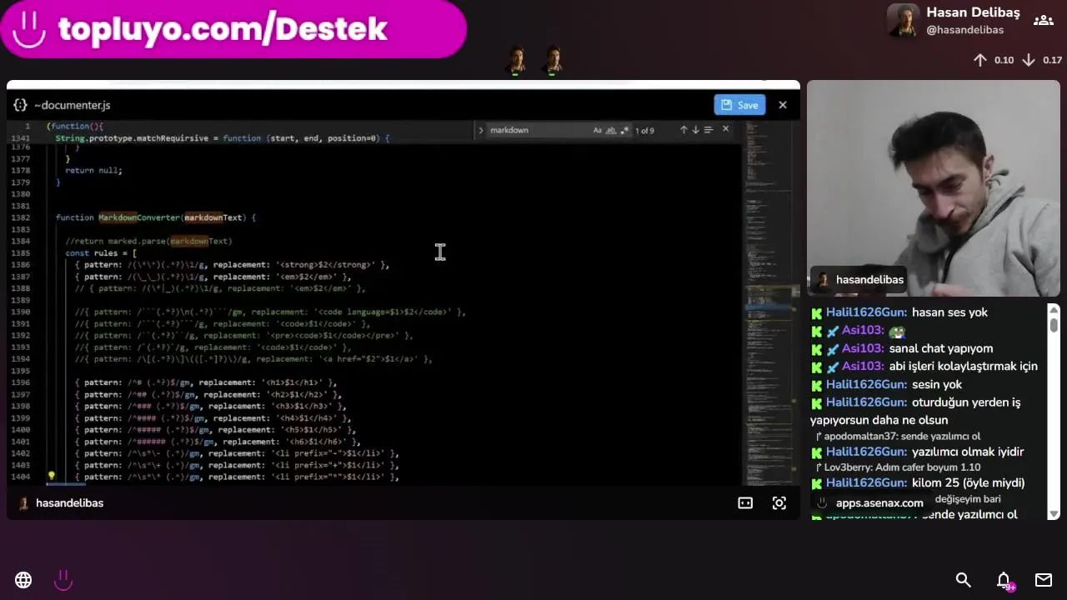Click the left streamer avatar above the editor
The width and height of the screenshot is (1067, 600).
pyautogui.click(x=517, y=60)
